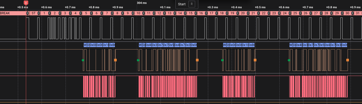Click the W[0x write bubble beneath frame 5
Image resolution: width=362 pixels, height=104 pixels.
(x=87, y=45)
